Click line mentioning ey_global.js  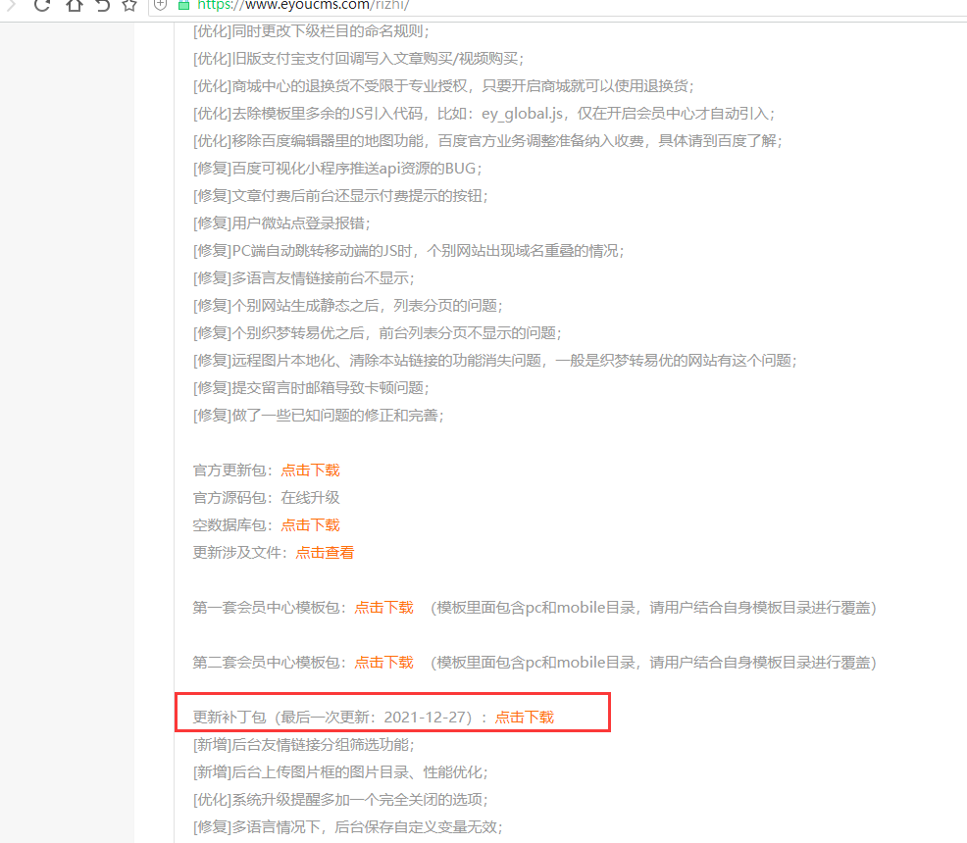484,114
